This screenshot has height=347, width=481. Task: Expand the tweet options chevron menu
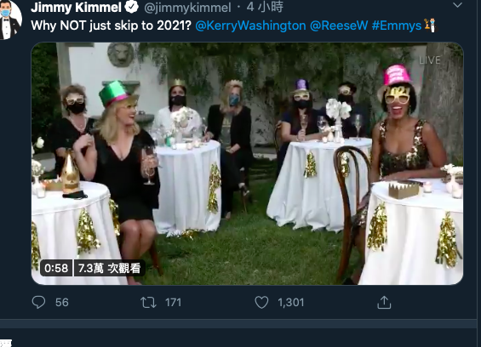(457, 5)
